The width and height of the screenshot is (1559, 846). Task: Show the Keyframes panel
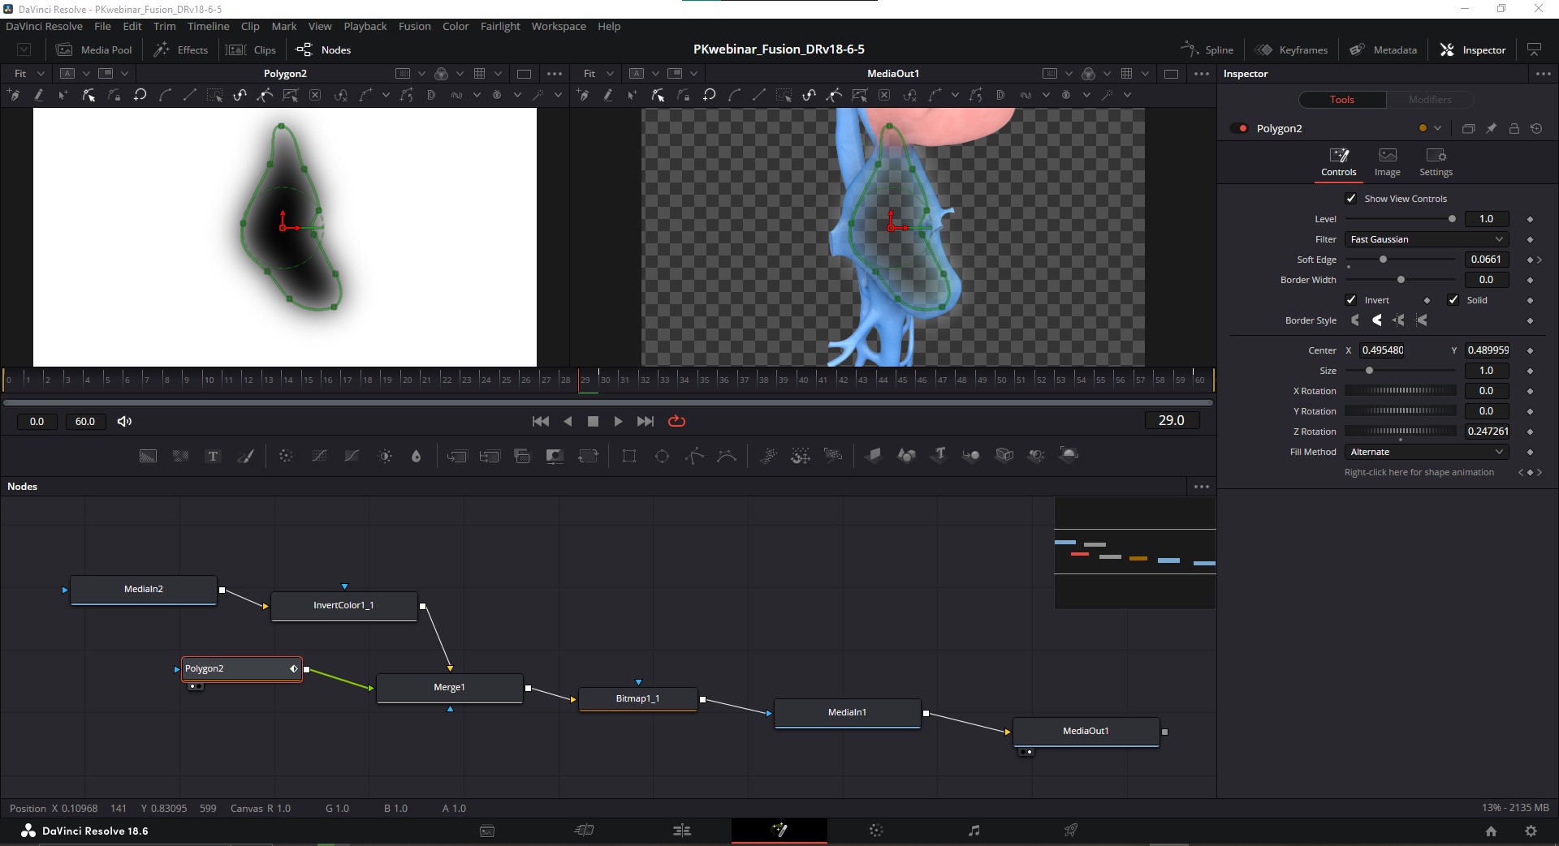(1291, 49)
